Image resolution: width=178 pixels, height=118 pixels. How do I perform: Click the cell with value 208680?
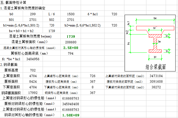[x=71, y=42]
